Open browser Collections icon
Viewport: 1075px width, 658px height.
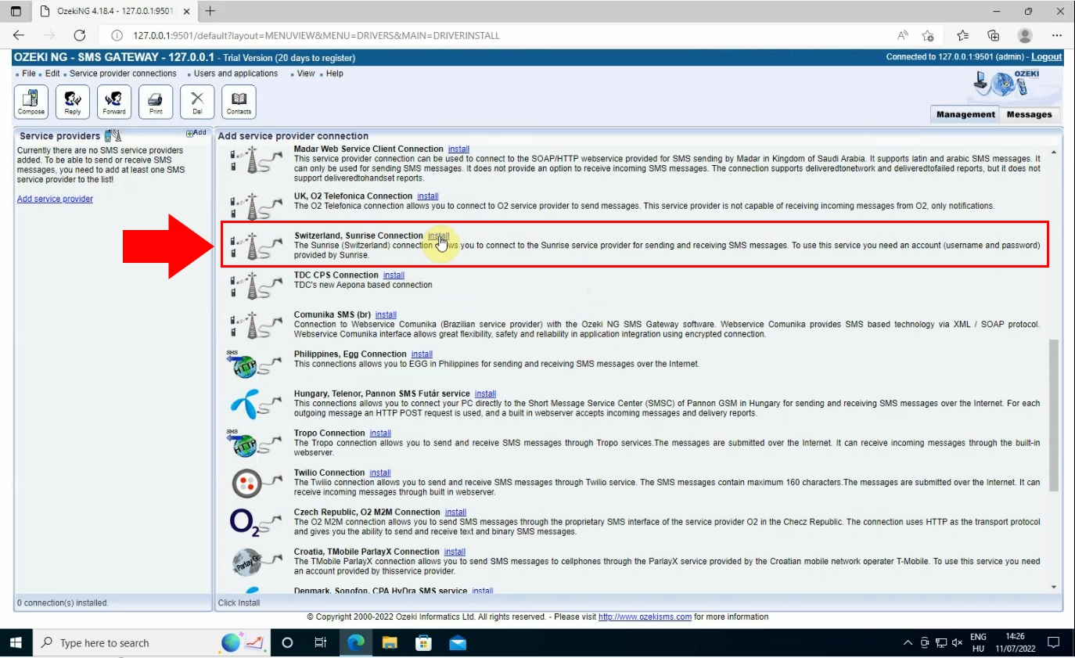click(x=994, y=35)
